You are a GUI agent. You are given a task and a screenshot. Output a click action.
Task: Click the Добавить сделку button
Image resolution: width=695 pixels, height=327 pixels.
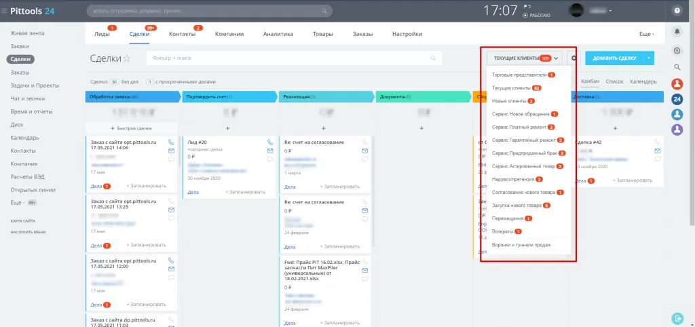coord(614,58)
